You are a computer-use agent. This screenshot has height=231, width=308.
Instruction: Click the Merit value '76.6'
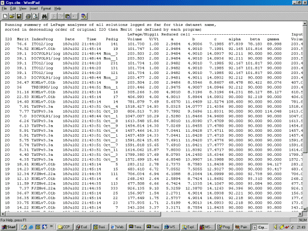21,44
